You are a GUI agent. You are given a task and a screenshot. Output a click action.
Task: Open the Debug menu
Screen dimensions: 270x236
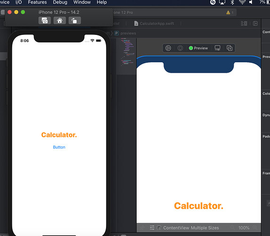tap(60, 2)
